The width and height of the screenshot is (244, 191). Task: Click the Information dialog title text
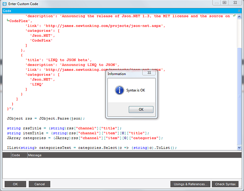[x=117, y=74]
